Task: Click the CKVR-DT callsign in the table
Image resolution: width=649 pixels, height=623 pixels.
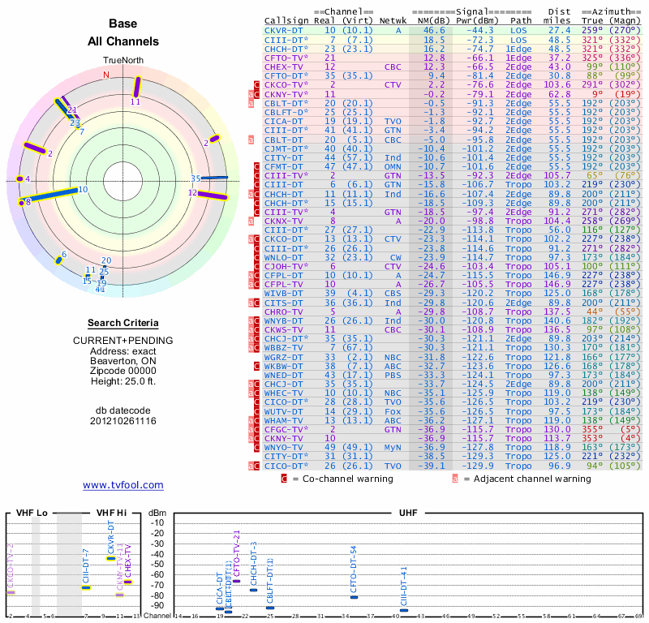Action: [284, 30]
